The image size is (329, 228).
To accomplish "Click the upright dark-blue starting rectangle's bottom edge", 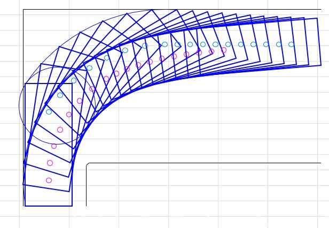I will (49, 206).
